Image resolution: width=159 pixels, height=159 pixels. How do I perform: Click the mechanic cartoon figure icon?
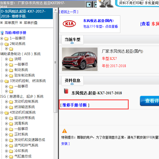(x=106, y=4)
